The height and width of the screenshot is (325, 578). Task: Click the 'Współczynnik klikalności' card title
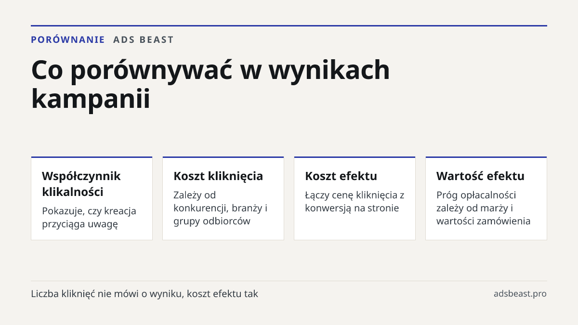pyautogui.click(x=81, y=184)
